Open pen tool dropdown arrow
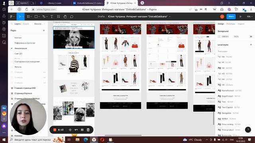Image resolution: width=255 pixels, height=143 pixels. [x=47, y=17]
